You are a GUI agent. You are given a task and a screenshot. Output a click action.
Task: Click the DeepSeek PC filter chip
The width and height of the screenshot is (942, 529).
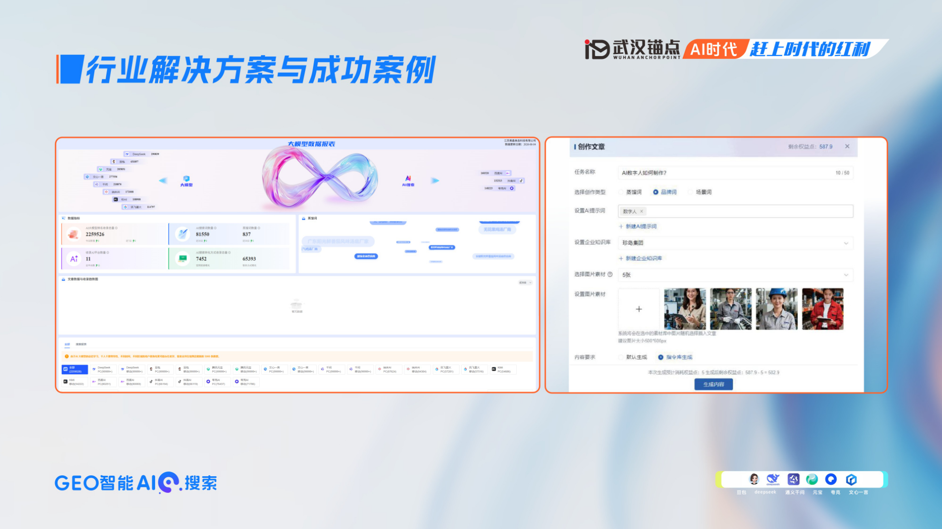[x=103, y=369]
